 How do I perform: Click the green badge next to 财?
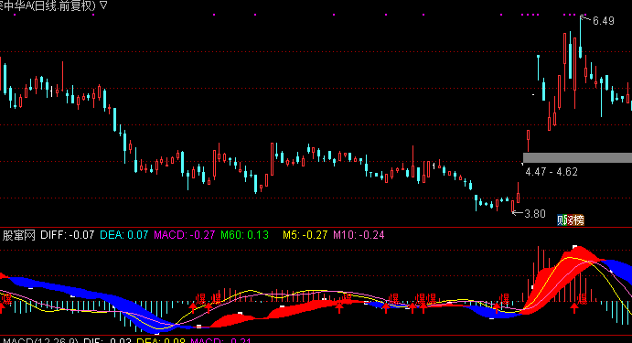pyautogui.click(x=564, y=220)
